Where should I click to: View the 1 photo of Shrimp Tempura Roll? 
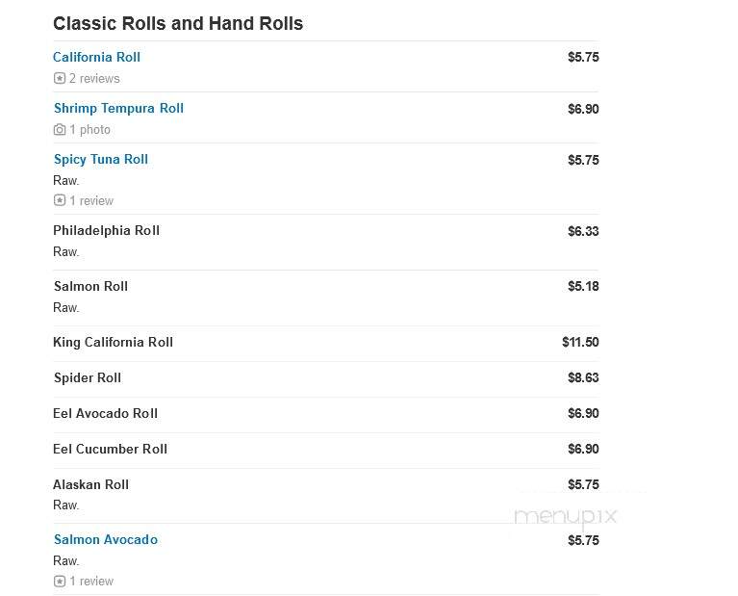(x=89, y=130)
